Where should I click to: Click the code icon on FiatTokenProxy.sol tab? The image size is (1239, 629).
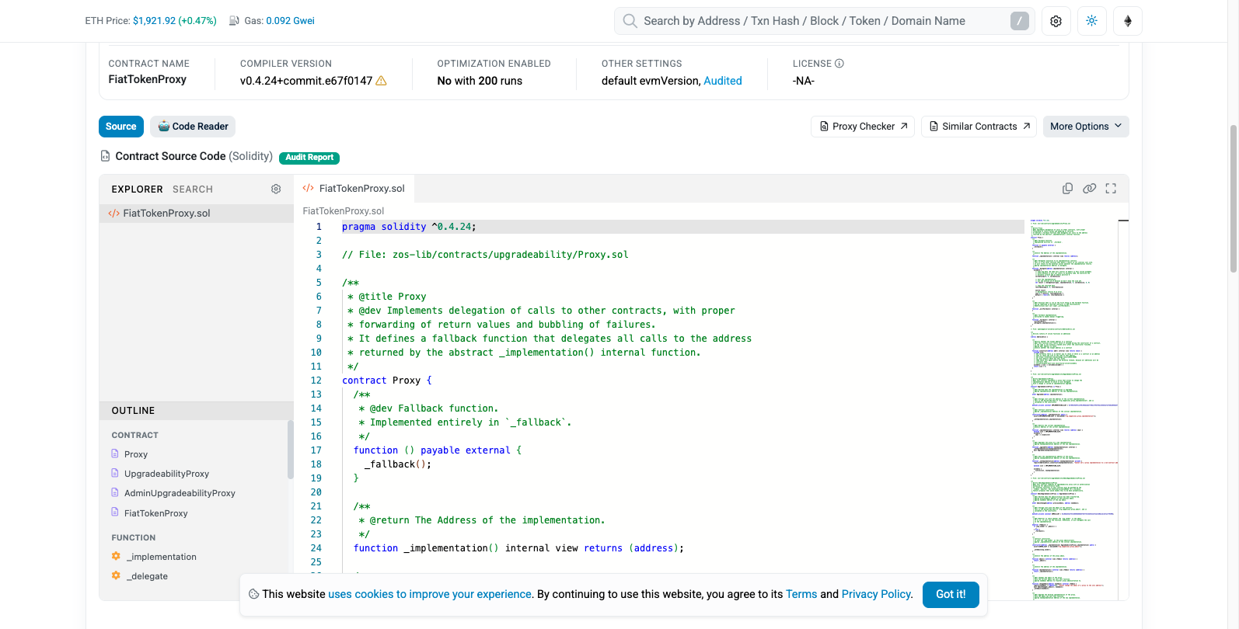pos(309,188)
